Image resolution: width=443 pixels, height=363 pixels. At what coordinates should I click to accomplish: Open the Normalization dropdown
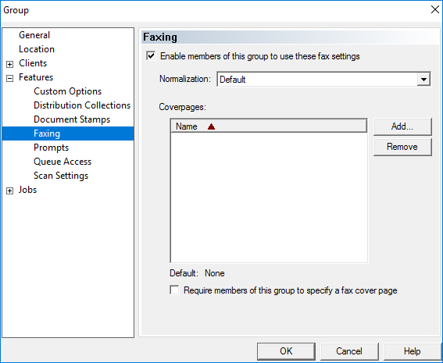[x=423, y=80]
